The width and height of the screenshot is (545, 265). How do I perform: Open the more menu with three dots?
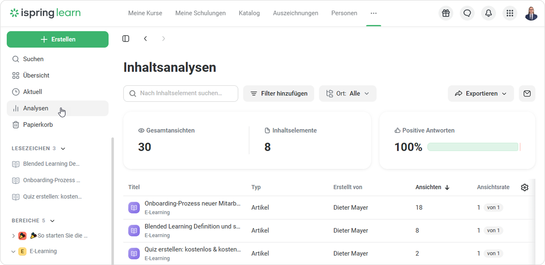373,13
